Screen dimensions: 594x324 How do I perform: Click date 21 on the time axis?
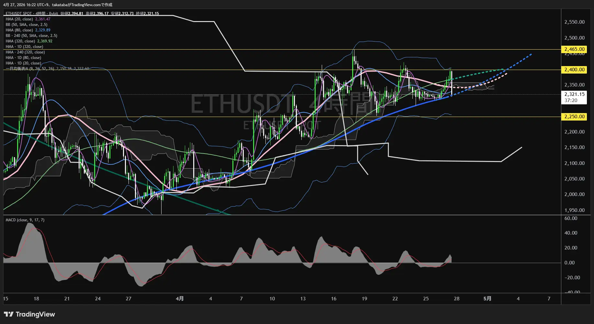coord(67,299)
